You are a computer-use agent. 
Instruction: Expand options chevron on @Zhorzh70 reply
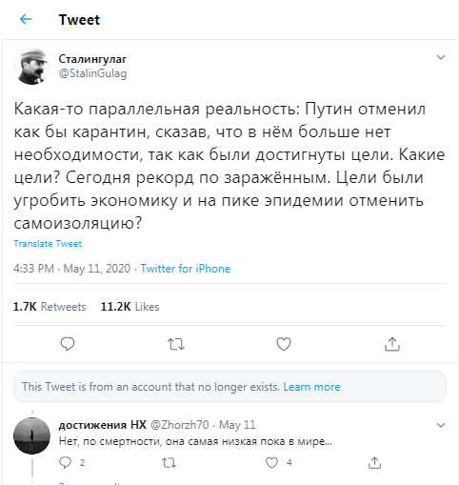[441, 425]
